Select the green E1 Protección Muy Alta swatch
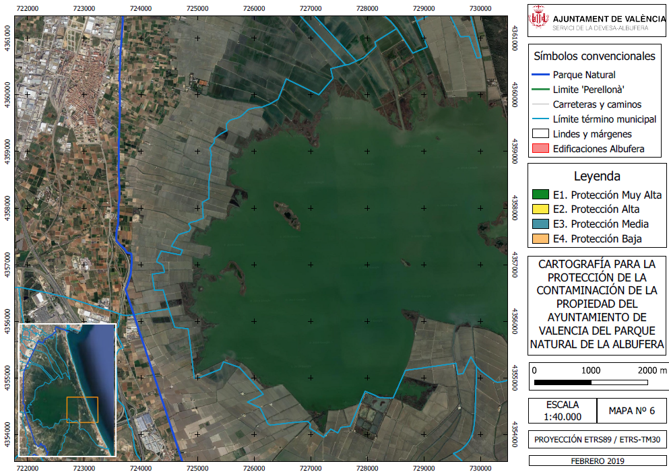The width and height of the screenshot is (669, 472). click(540, 195)
